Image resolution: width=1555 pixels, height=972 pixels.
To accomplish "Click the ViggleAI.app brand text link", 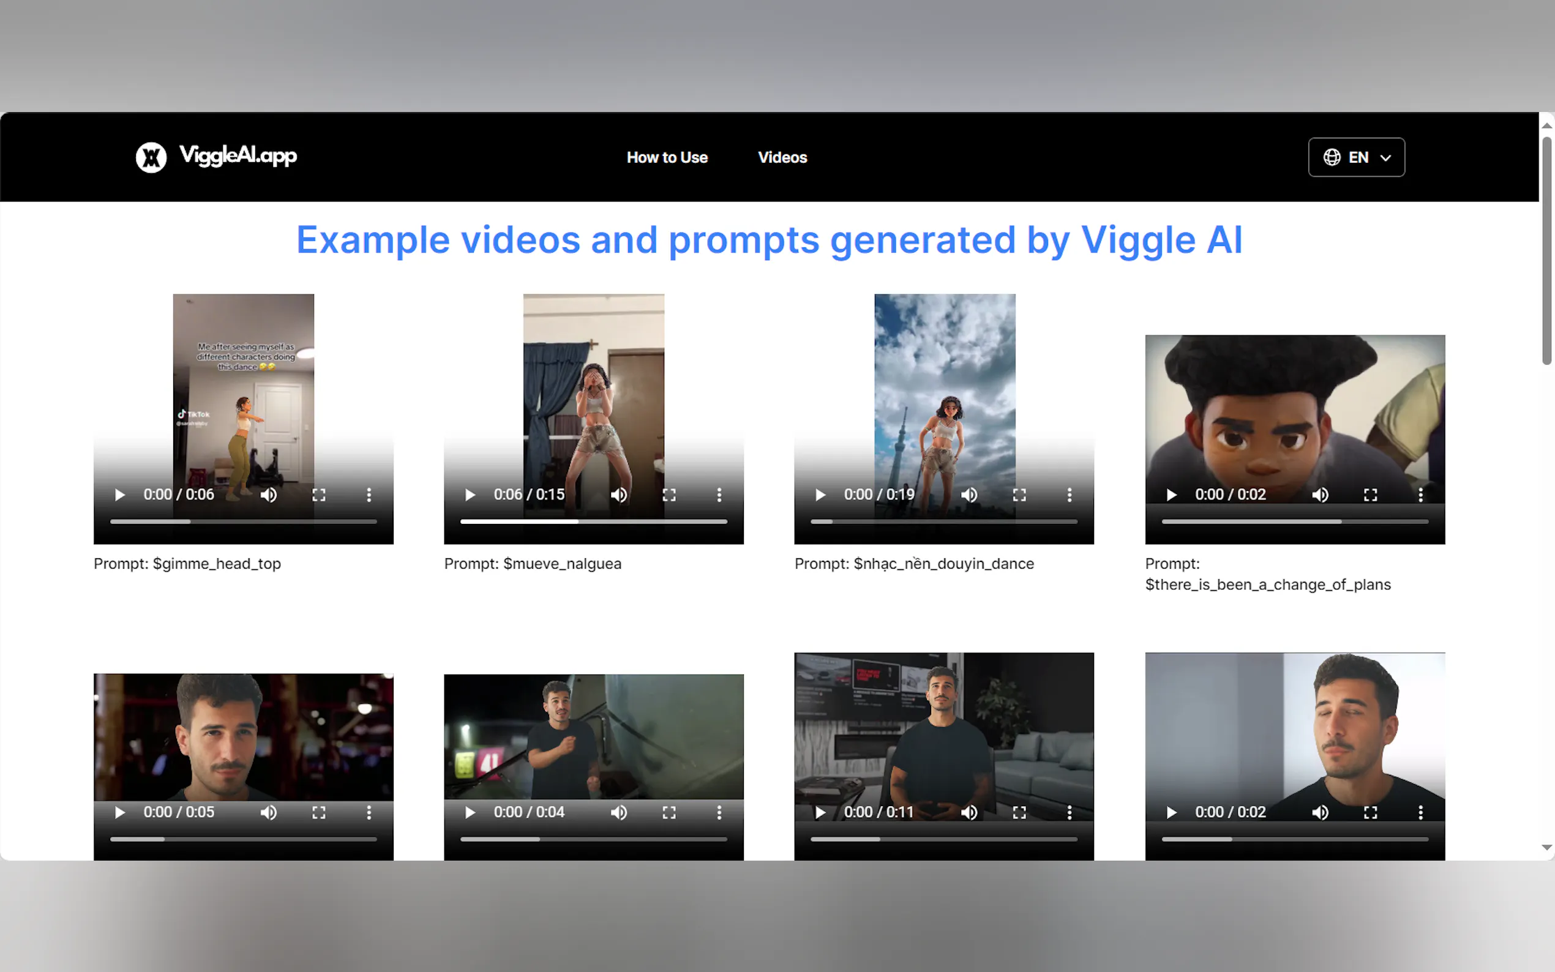I will pos(238,155).
